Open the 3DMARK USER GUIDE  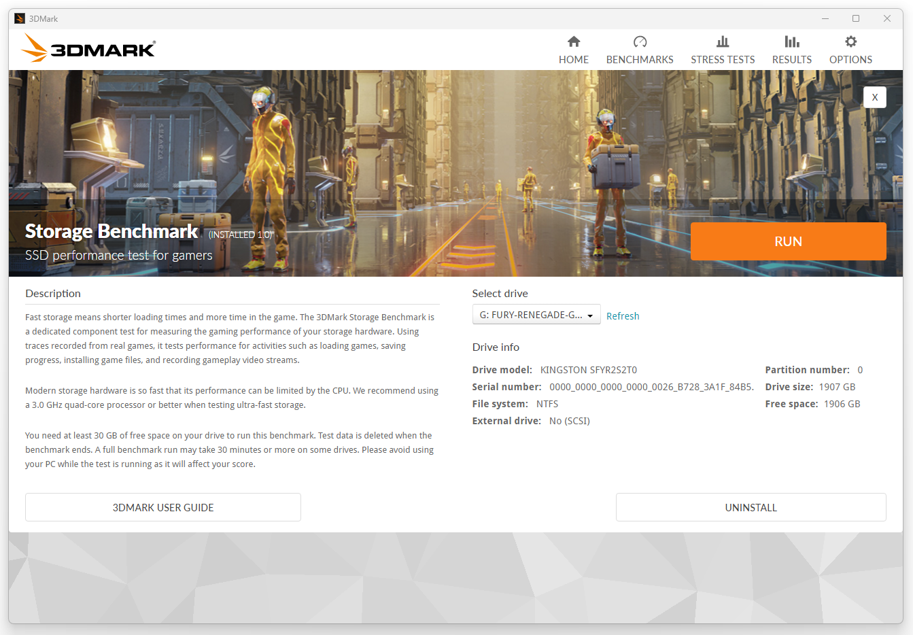click(x=163, y=507)
